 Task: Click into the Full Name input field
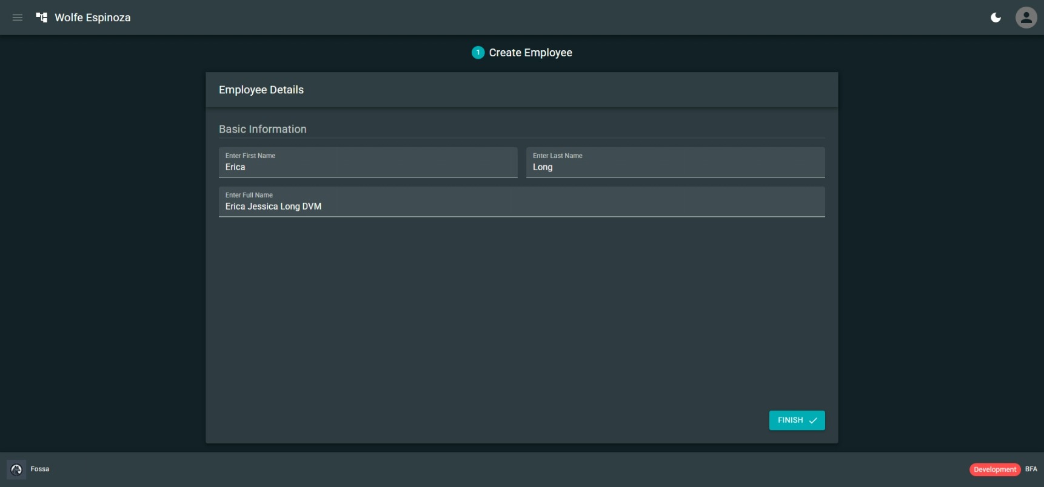[x=521, y=207]
